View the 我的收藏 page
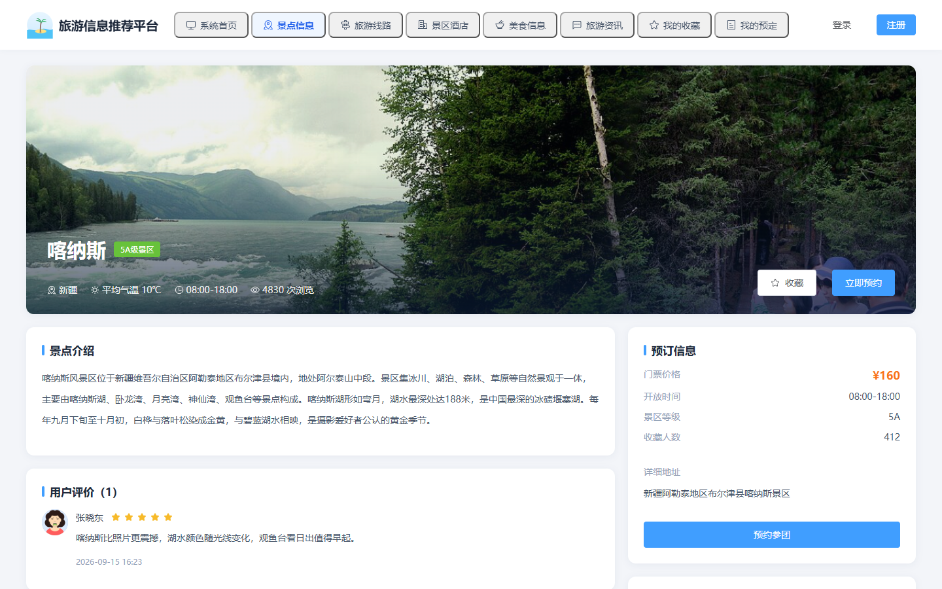Viewport: 942px width, 589px height. (674, 25)
